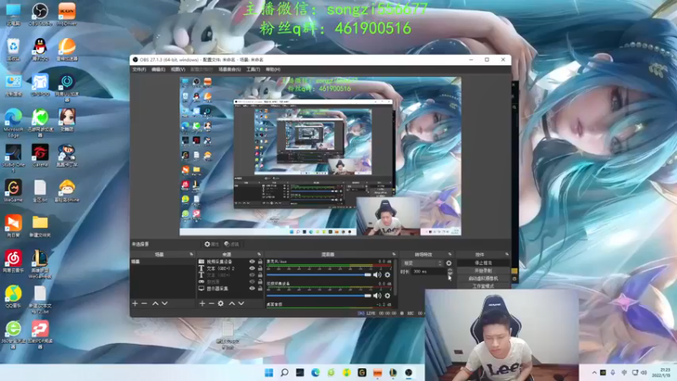The height and width of the screenshot is (381, 677).
Task: Toggle lock on display capture source
Action: pyautogui.click(x=260, y=288)
